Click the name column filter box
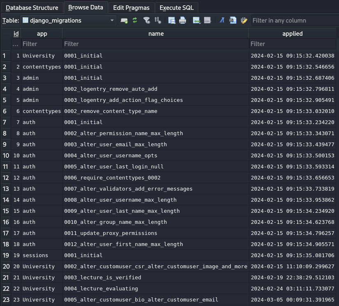The width and height of the screenshot is (339, 306). click(x=156, y=44)
